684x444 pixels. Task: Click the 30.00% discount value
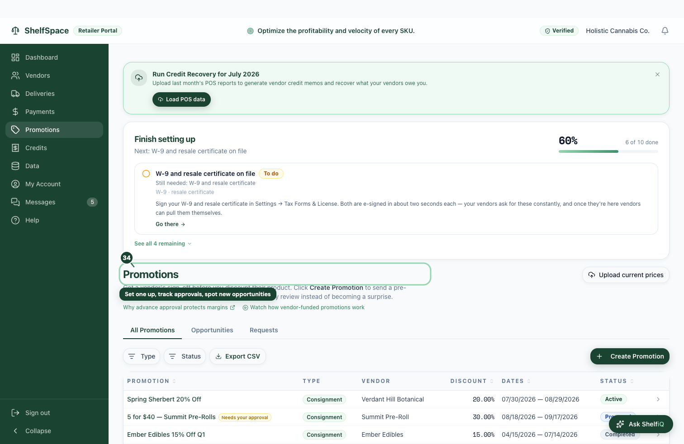484,417
